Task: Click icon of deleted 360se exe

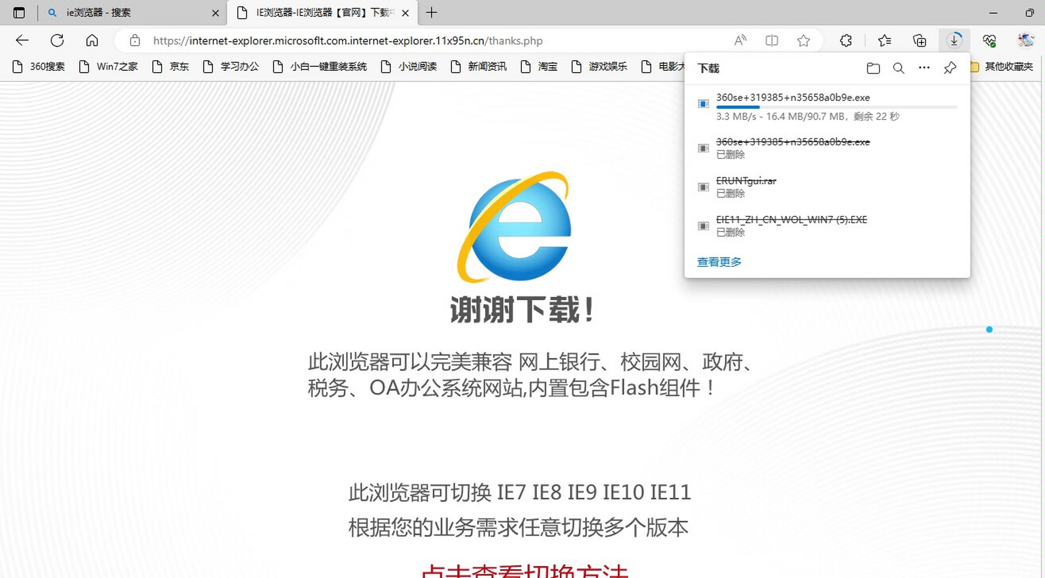Action: (703, 148)
